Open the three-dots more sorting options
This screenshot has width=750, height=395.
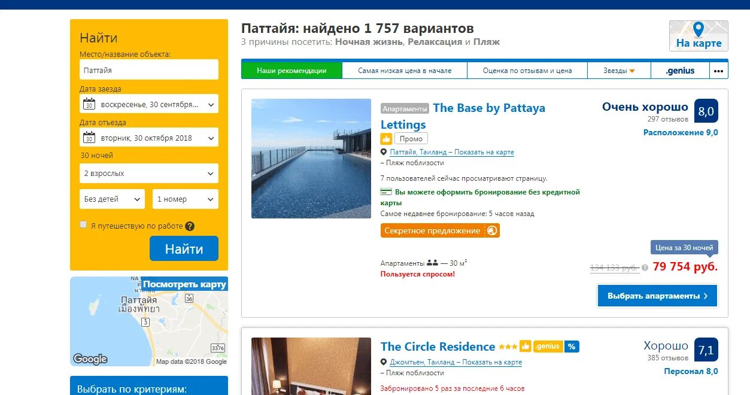coord(719,71)
